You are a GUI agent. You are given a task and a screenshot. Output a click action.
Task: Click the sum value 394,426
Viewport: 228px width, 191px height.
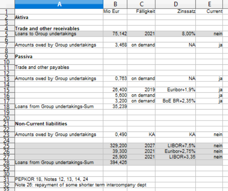pos(115,162)
